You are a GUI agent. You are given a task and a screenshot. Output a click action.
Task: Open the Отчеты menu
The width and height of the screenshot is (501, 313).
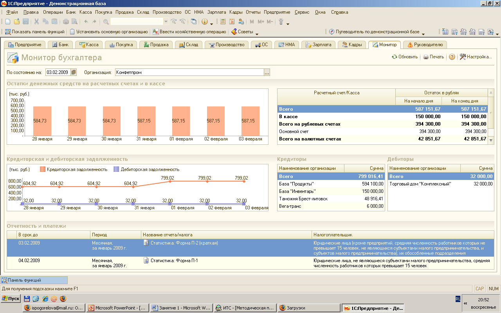pyautogui.click(x=253, y=12)
